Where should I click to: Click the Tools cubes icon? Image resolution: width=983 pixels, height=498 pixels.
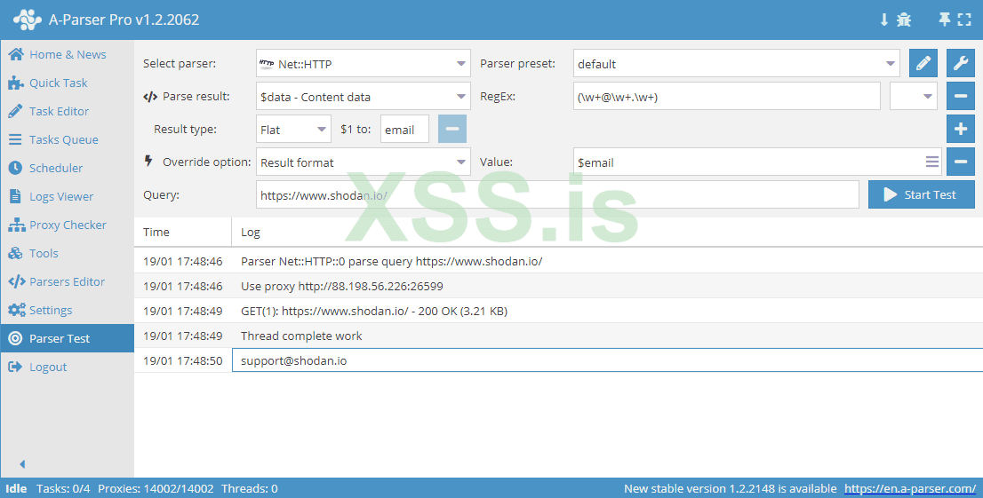(x=16, y=253)
